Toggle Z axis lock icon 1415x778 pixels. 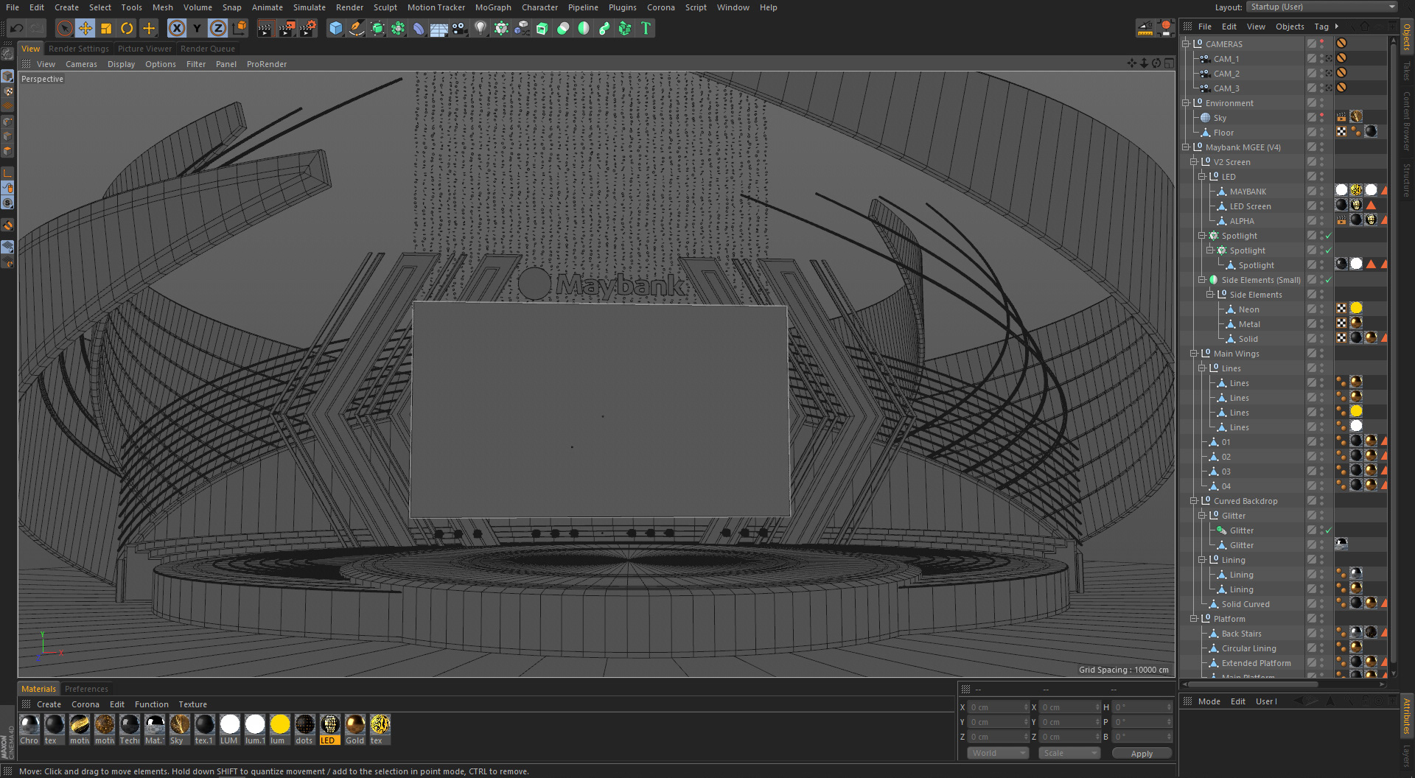[x=217, y=28]
